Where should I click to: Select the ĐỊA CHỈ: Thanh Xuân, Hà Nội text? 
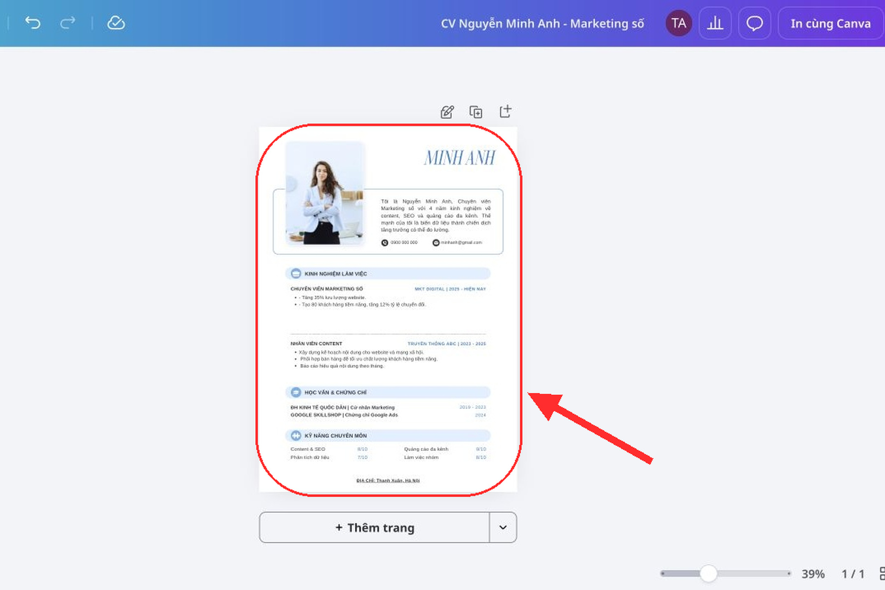pos(388,480)
